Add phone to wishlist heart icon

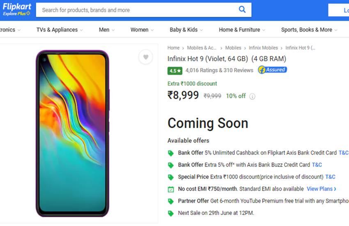tap(145, 57)
